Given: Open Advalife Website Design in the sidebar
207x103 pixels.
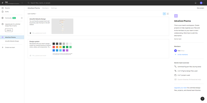Looking at the screenshot, I should click(12, 41).
